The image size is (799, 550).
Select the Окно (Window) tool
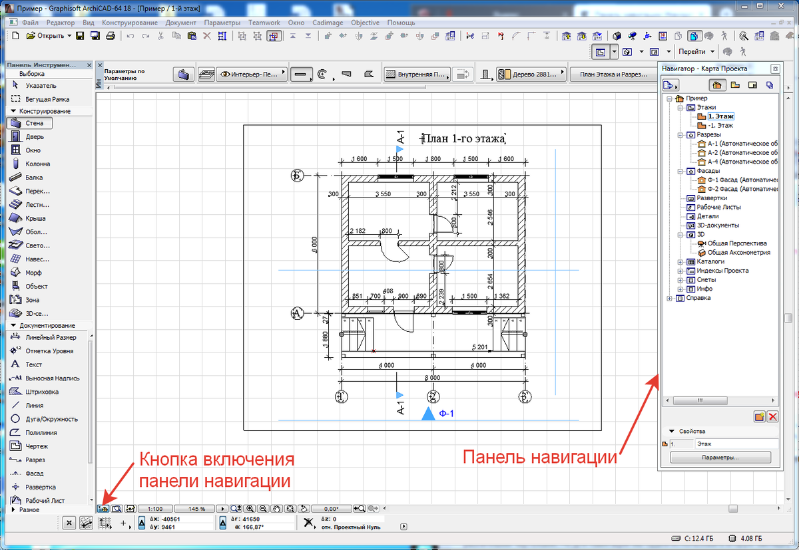pos(27,150)
